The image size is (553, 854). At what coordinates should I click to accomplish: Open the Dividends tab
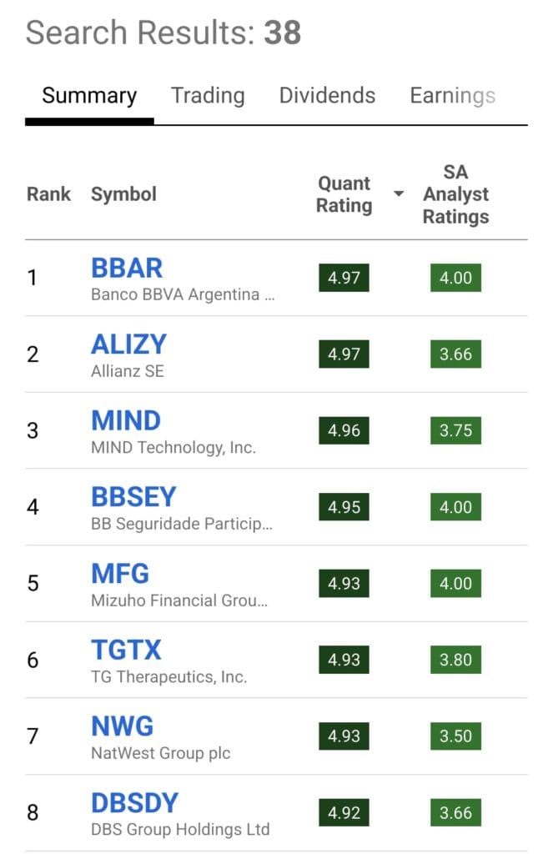327,96
